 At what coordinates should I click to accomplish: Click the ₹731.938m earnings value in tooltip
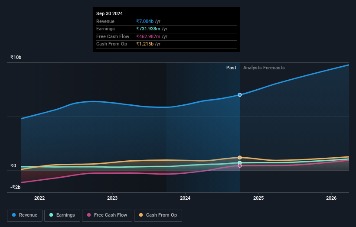click(148, 29)
